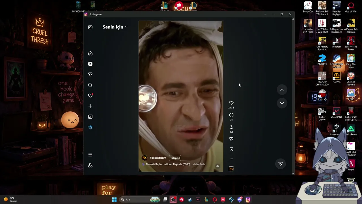Open the floating messages button
The height and width of the screenshot is (204, 362).
coord(281,164)
